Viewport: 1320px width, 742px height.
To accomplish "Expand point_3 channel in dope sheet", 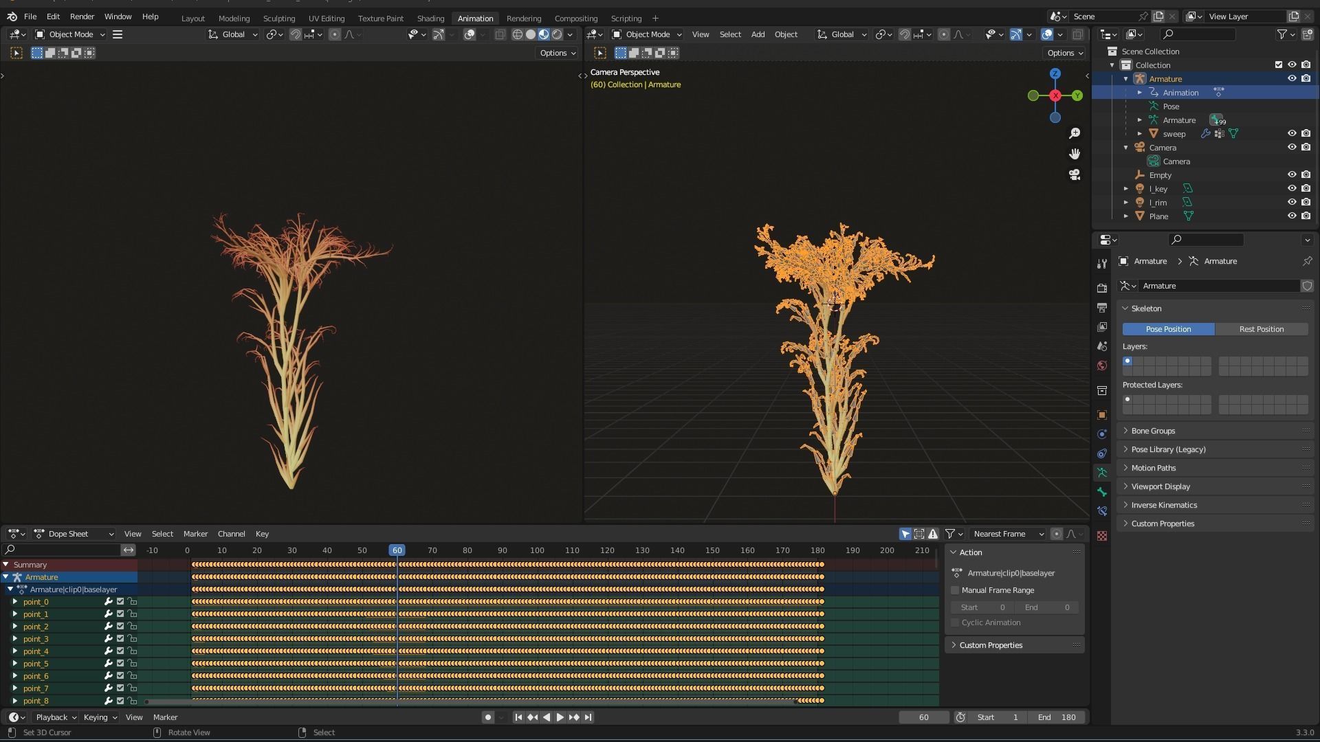I will point(14,639).
